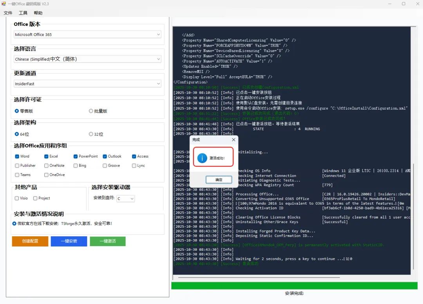Confirm the dialog with the 确定 button
The width and height of the screenshot is (423, 304).
[x=219, y=180]
